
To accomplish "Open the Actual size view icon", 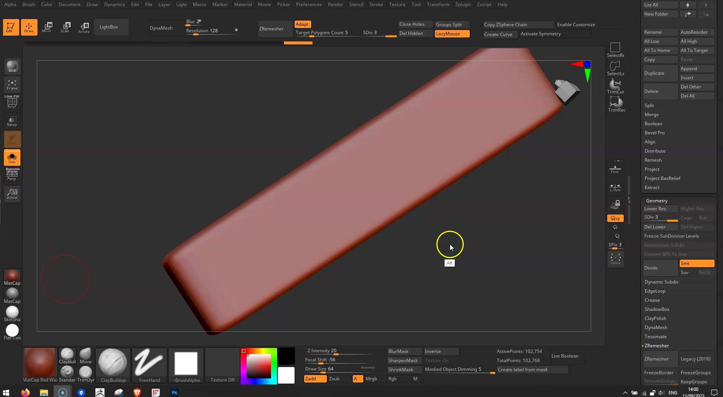I will point(12,194).
